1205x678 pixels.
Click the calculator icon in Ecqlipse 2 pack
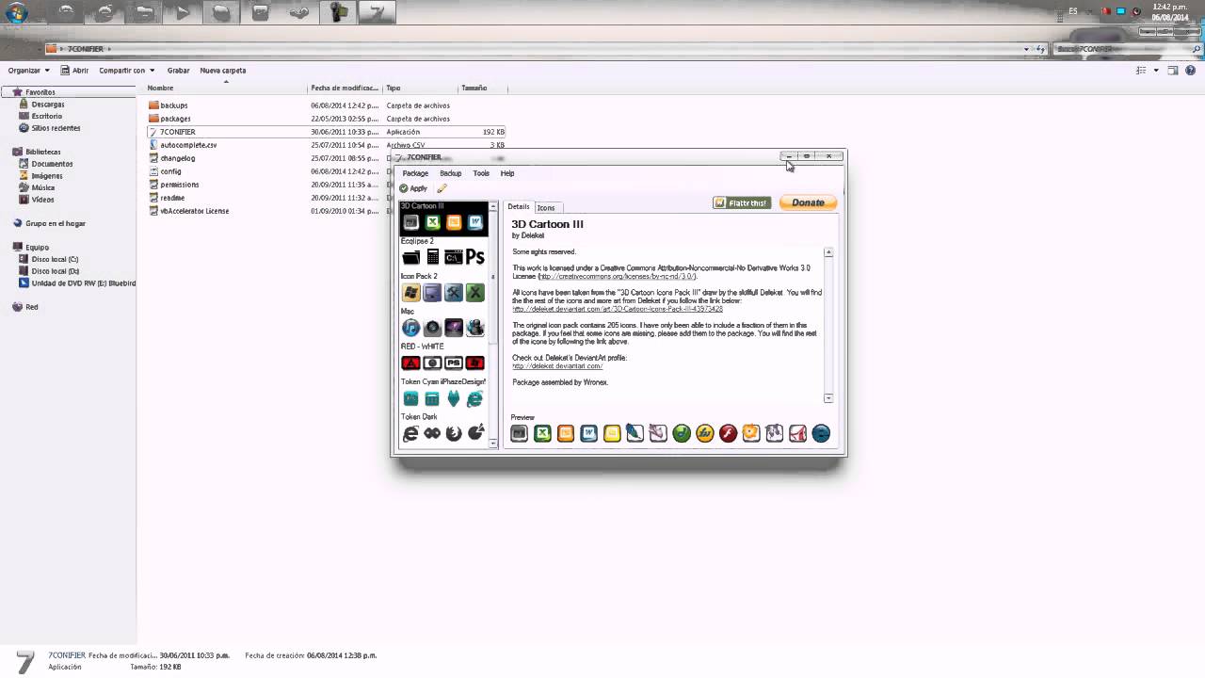432,257
